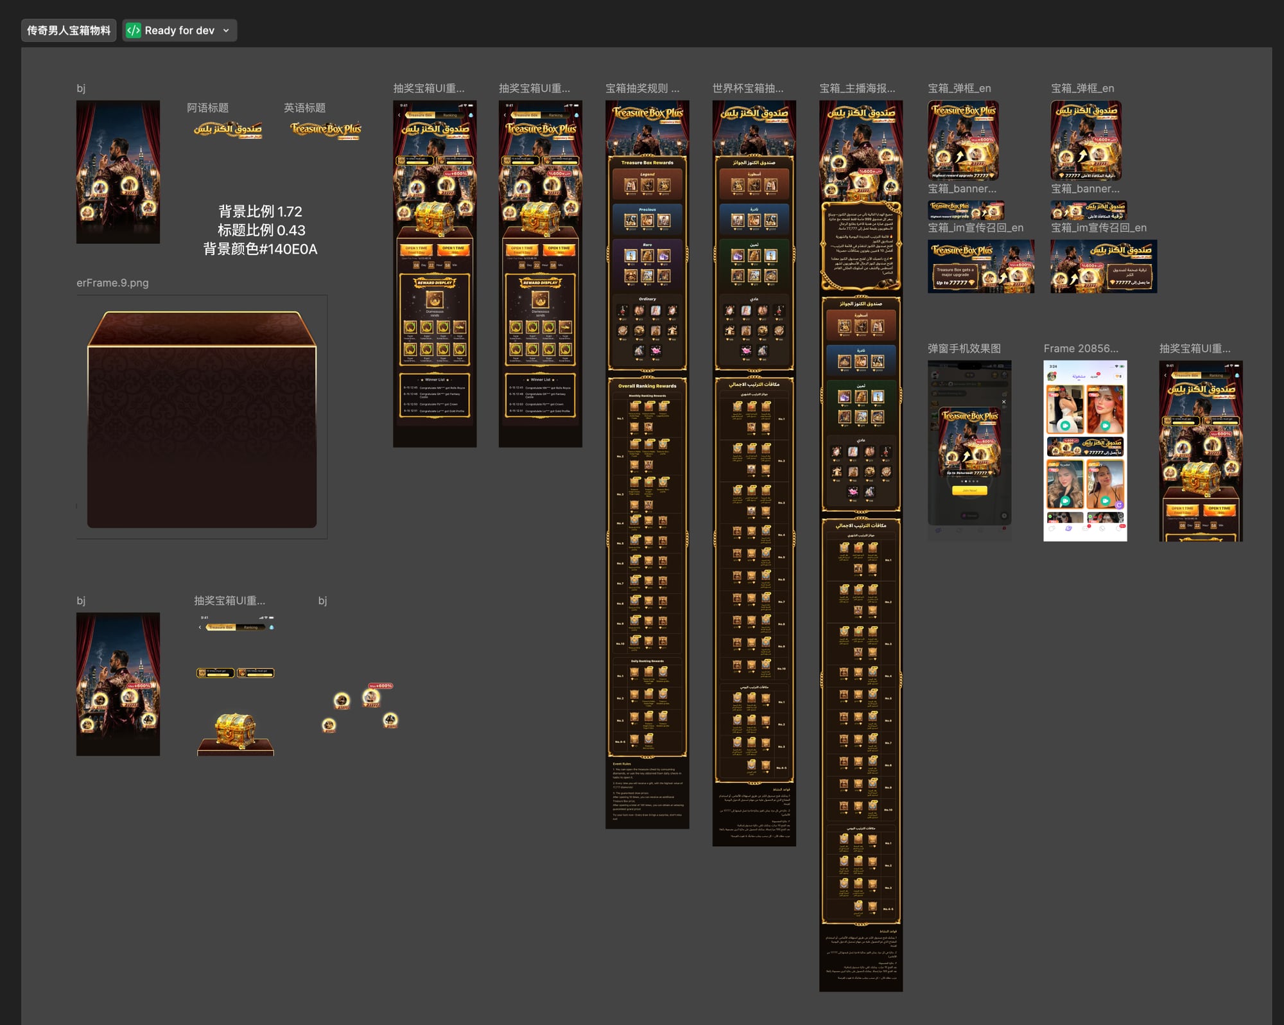The image size is (1284, 1025).
Task: Select the text line 标题比例 0.43
Action: [261, 230]
